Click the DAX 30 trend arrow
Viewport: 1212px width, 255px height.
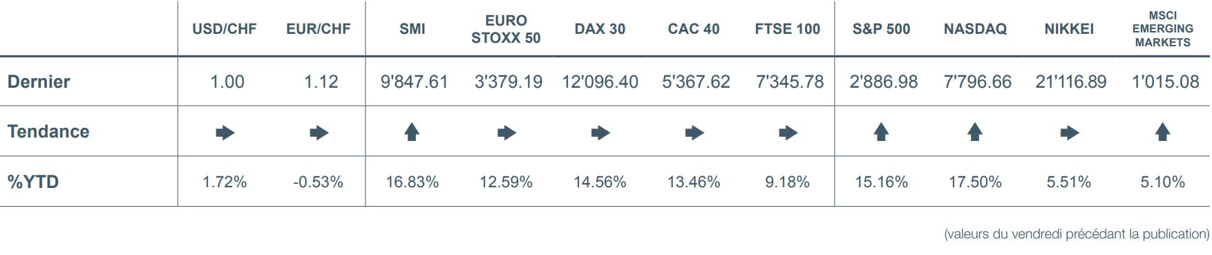point(600,133)
